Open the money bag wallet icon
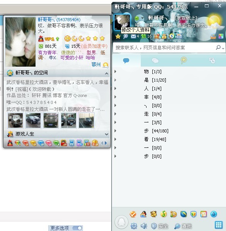 tap(164, 36)
